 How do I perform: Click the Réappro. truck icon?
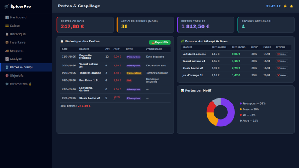pyautogui.click(x=7, y=51)
